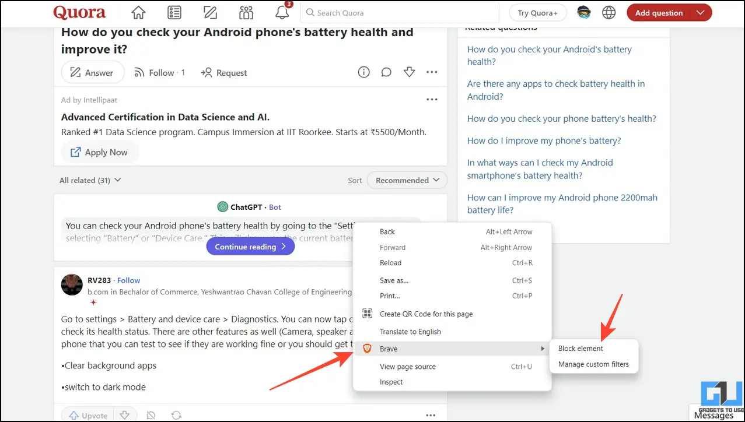The height and width of the screenshot is (422, 745).
Task: Follow the battery health question
Action: [159, 72]
